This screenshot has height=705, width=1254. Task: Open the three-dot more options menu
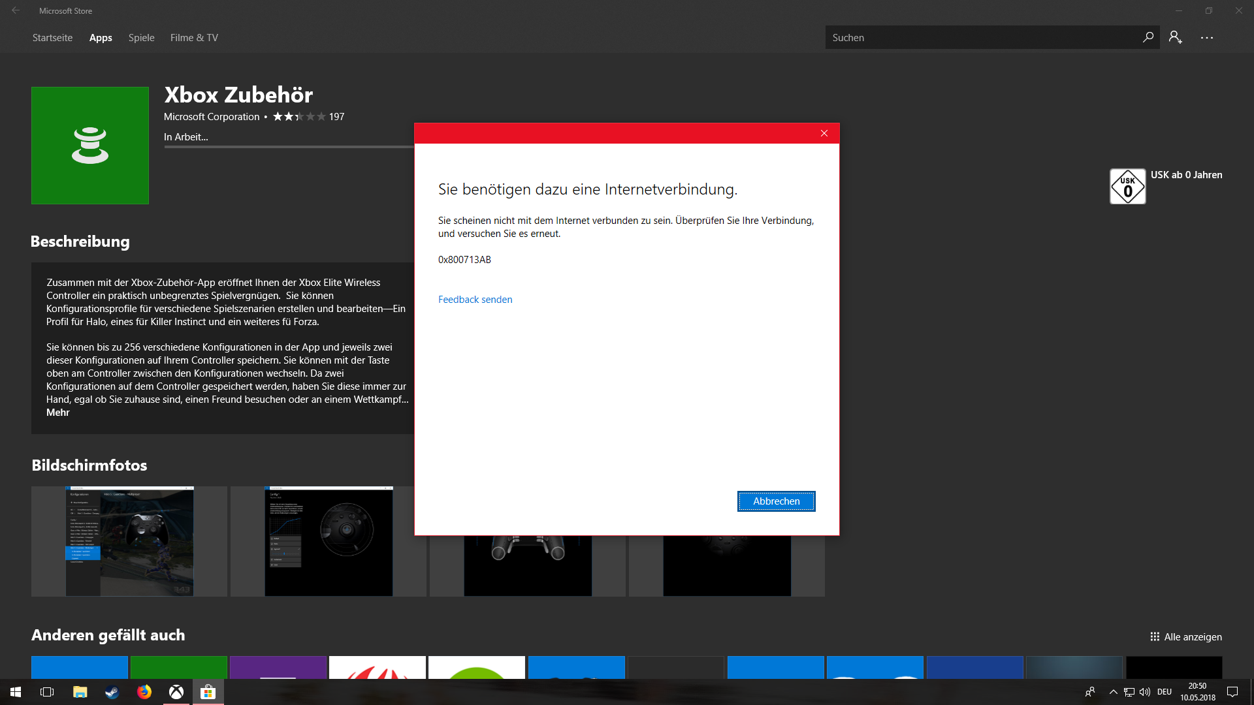1207,37
